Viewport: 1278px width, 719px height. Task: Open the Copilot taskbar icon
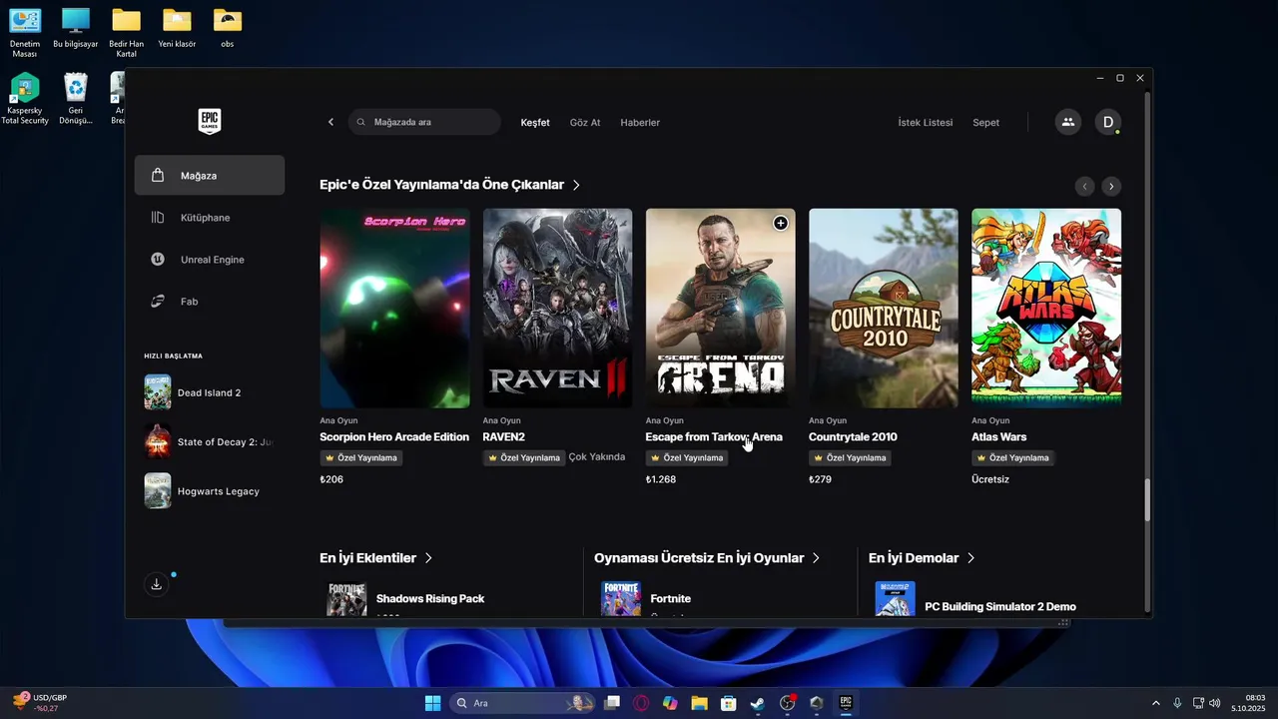(x=670, y=703)
